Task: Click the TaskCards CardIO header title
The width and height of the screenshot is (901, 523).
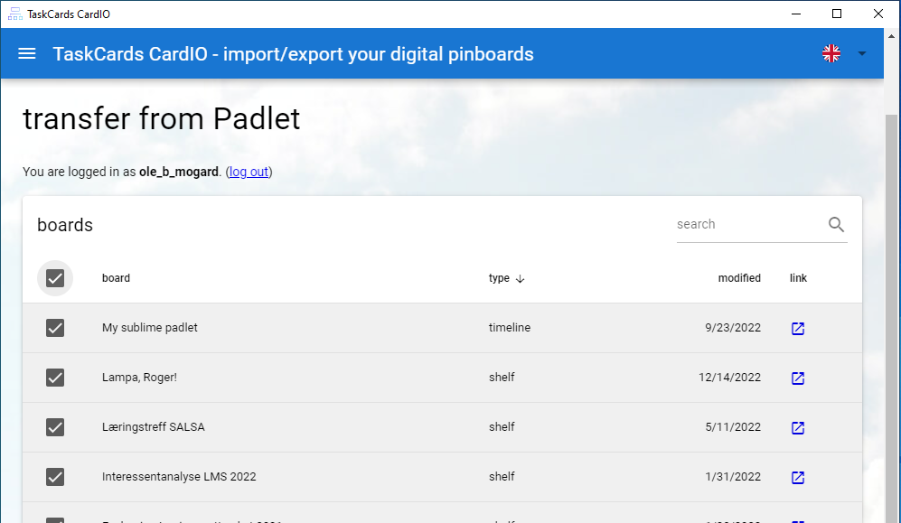Action: click(x=293, y=54)
